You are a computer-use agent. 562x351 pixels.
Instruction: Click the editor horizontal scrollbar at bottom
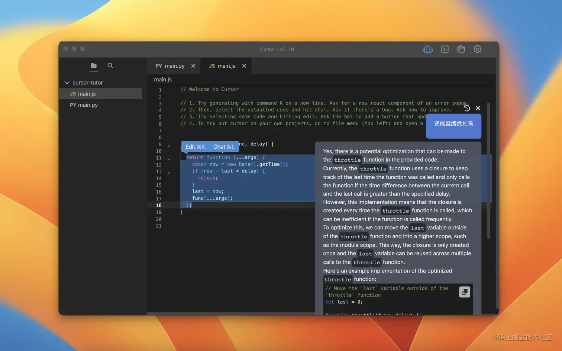tap(230, 313)
